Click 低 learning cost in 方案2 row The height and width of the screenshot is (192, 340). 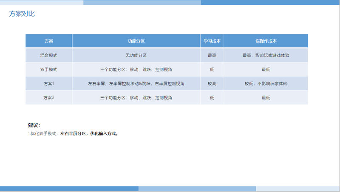coord(212,98)
